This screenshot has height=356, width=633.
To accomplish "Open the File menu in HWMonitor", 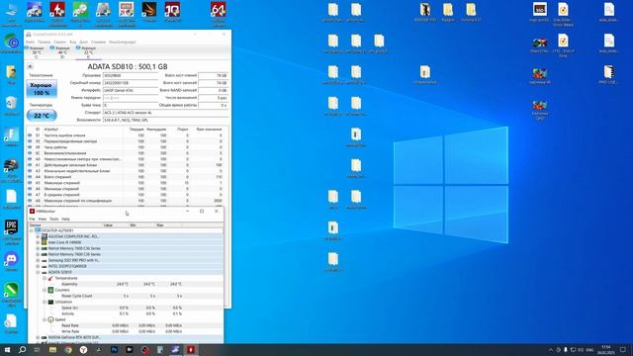I will 32,219.
